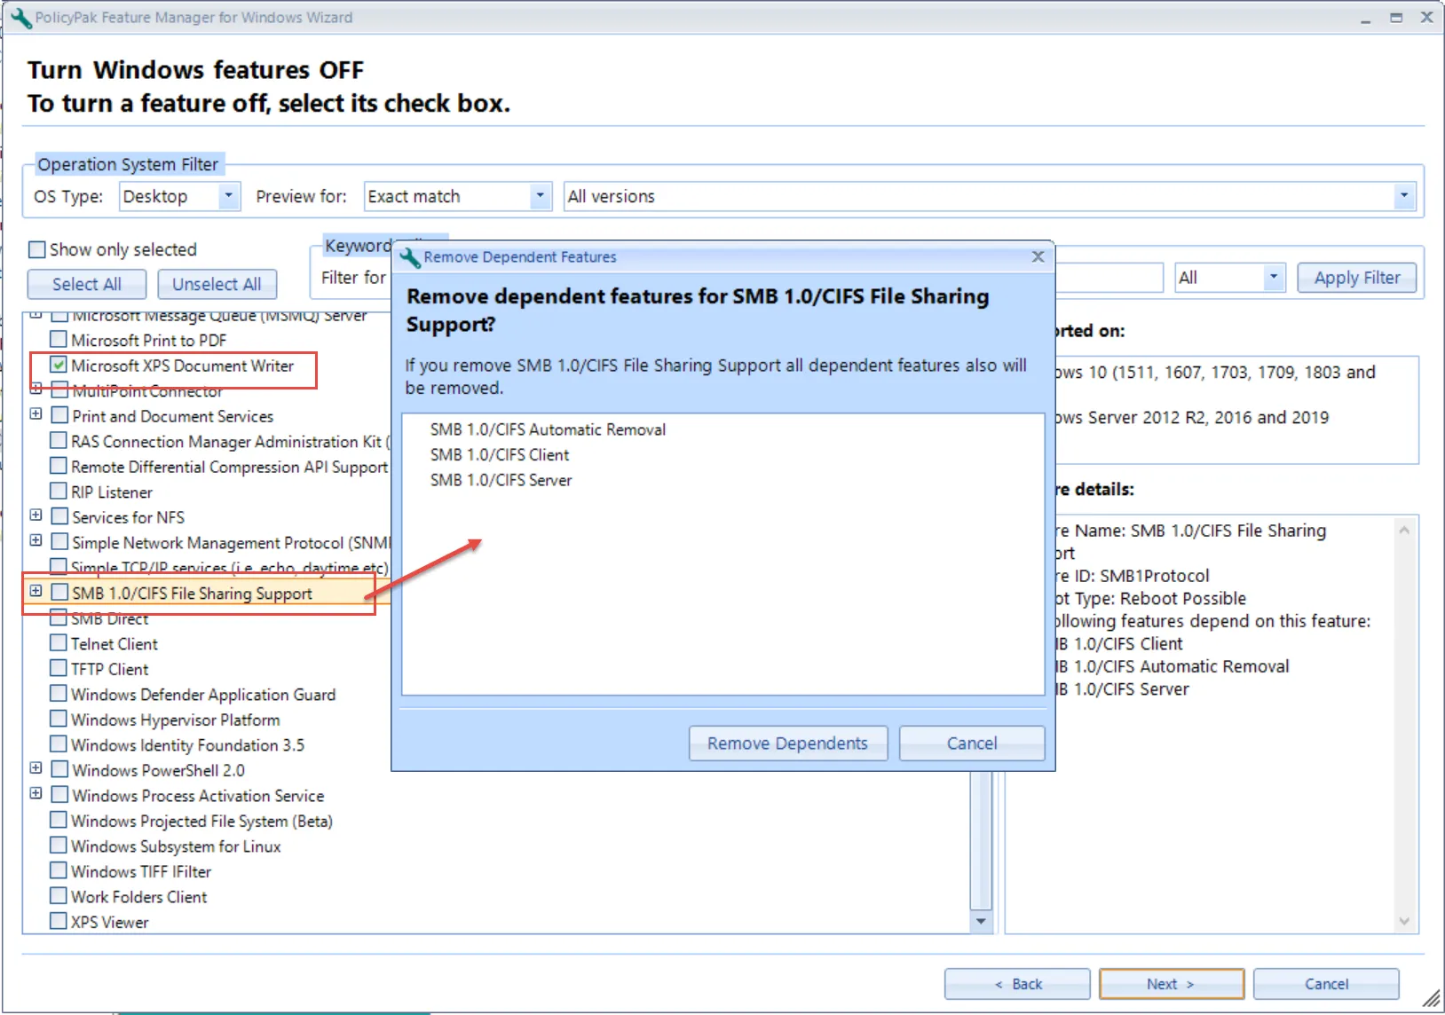Expand the MultiPoint Connector node
This screenshot has height=1015, width=1445.
pyautogui.click(x=36, y=389)
